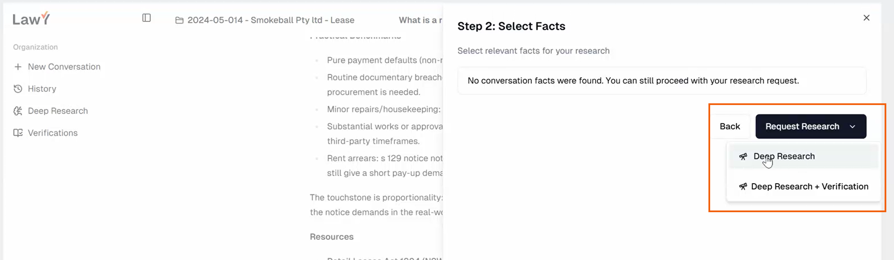
Task: Click the LawY logo
Action: [x=31, y=18]
